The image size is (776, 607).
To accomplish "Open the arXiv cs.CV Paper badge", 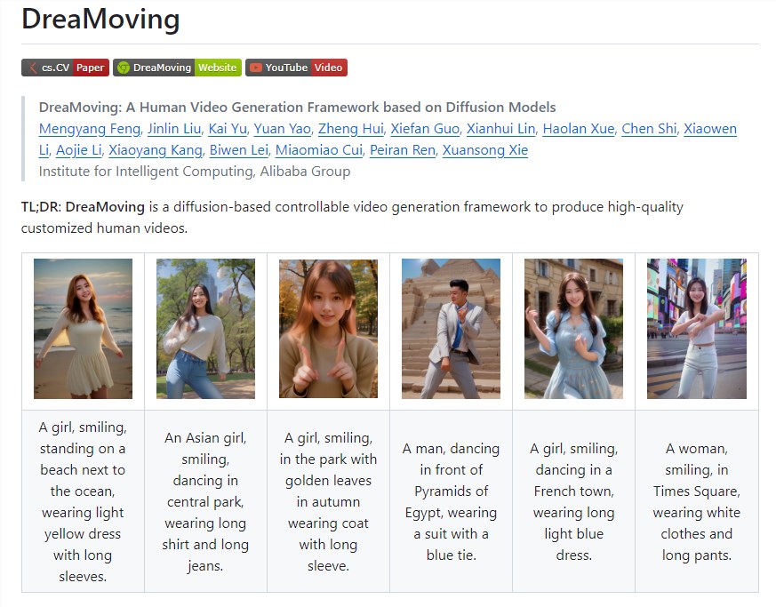I will click(x=65, y=68).
